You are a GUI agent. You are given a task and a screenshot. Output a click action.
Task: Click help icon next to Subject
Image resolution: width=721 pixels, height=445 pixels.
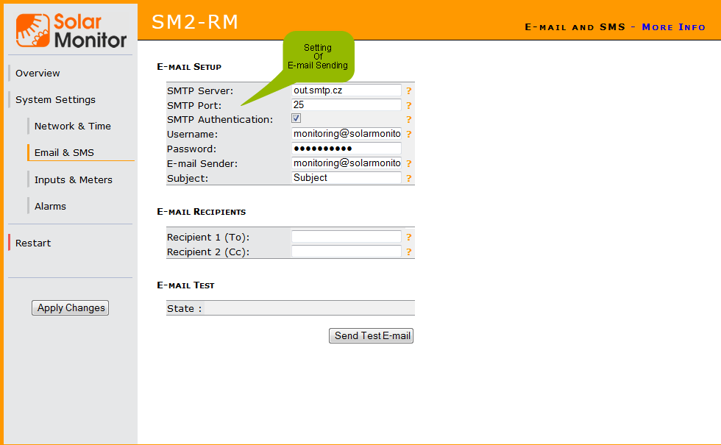pyautogui.click(x=408, y=178)
